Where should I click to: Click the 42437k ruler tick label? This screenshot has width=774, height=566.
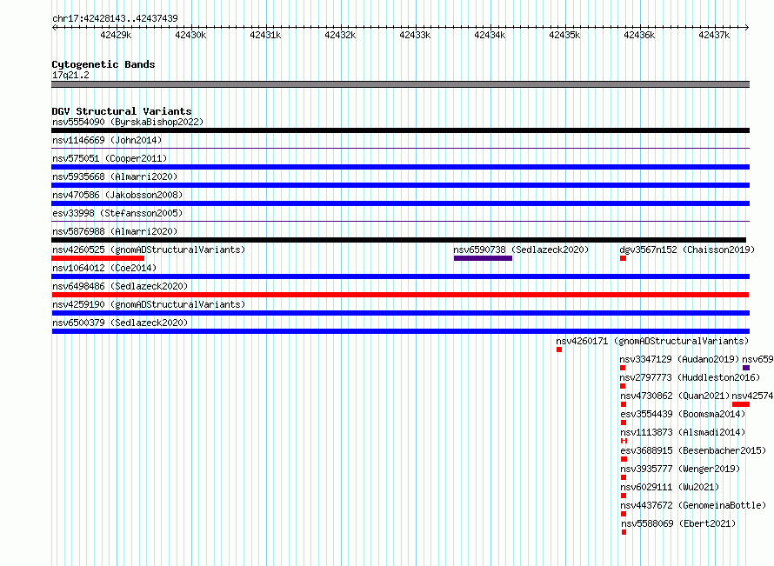point(714,35)
